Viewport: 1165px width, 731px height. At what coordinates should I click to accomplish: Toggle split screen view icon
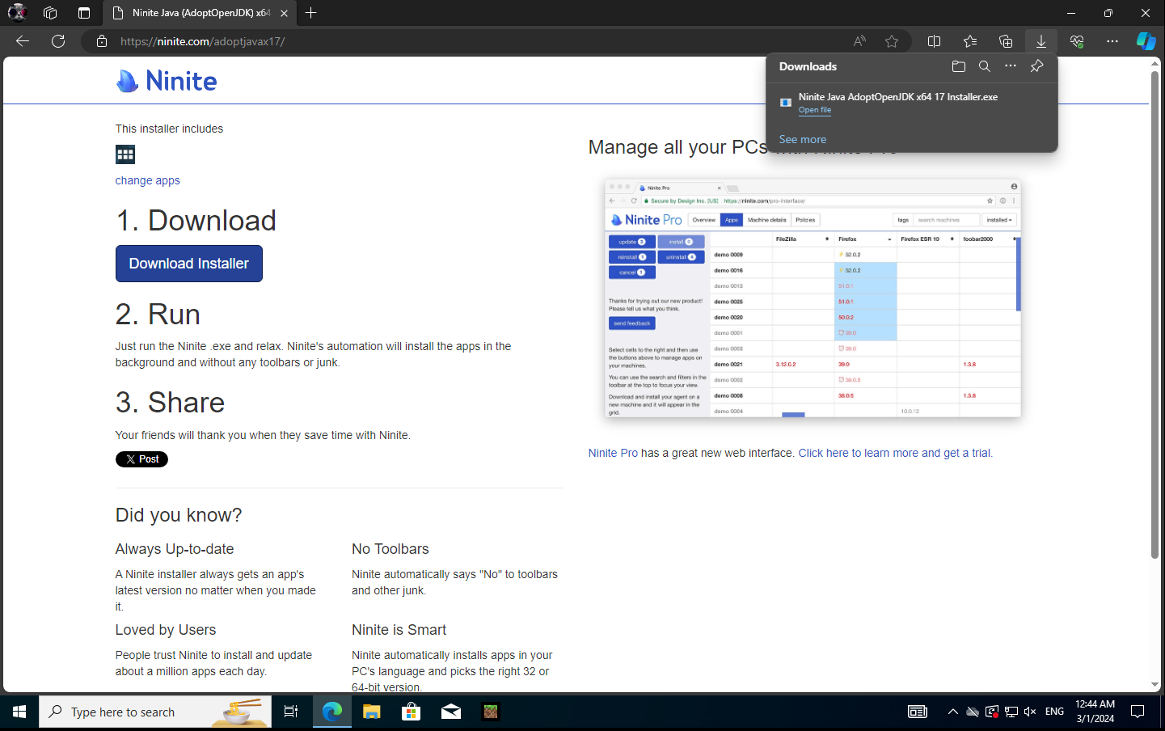935,41
